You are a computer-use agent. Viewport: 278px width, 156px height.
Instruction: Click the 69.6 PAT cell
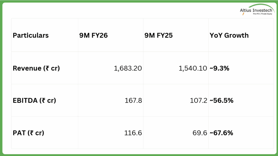coord(200,133)
